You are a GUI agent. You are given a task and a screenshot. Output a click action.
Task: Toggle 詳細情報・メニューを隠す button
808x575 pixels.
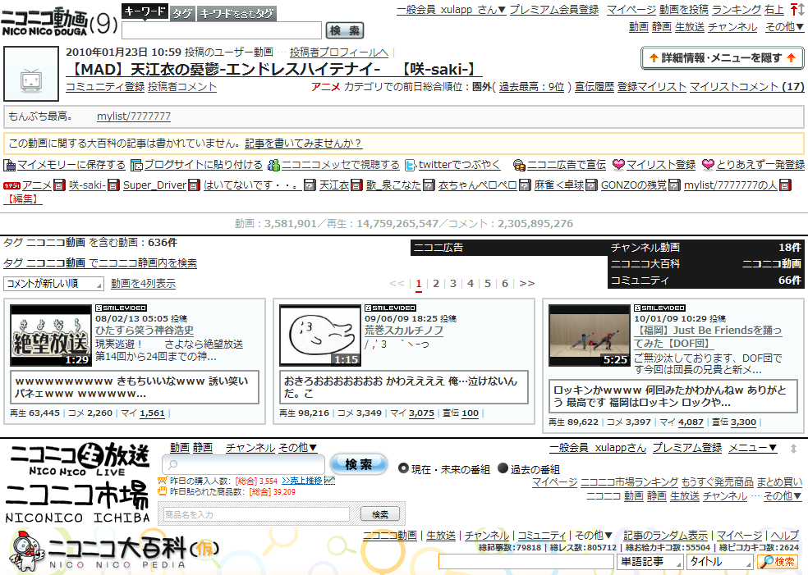[722, 58]
